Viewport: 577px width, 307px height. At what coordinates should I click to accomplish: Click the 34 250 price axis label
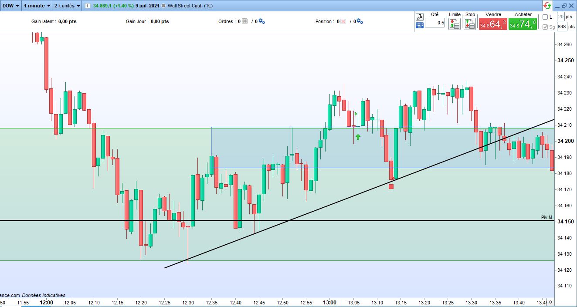565,61
